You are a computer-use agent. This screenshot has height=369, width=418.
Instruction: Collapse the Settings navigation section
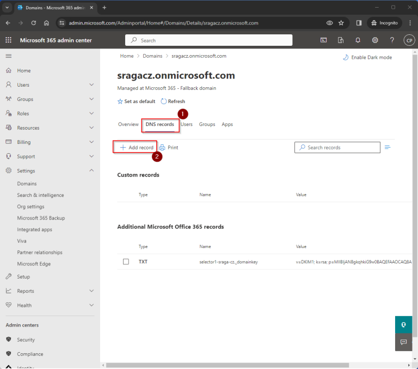click(91, 171)
